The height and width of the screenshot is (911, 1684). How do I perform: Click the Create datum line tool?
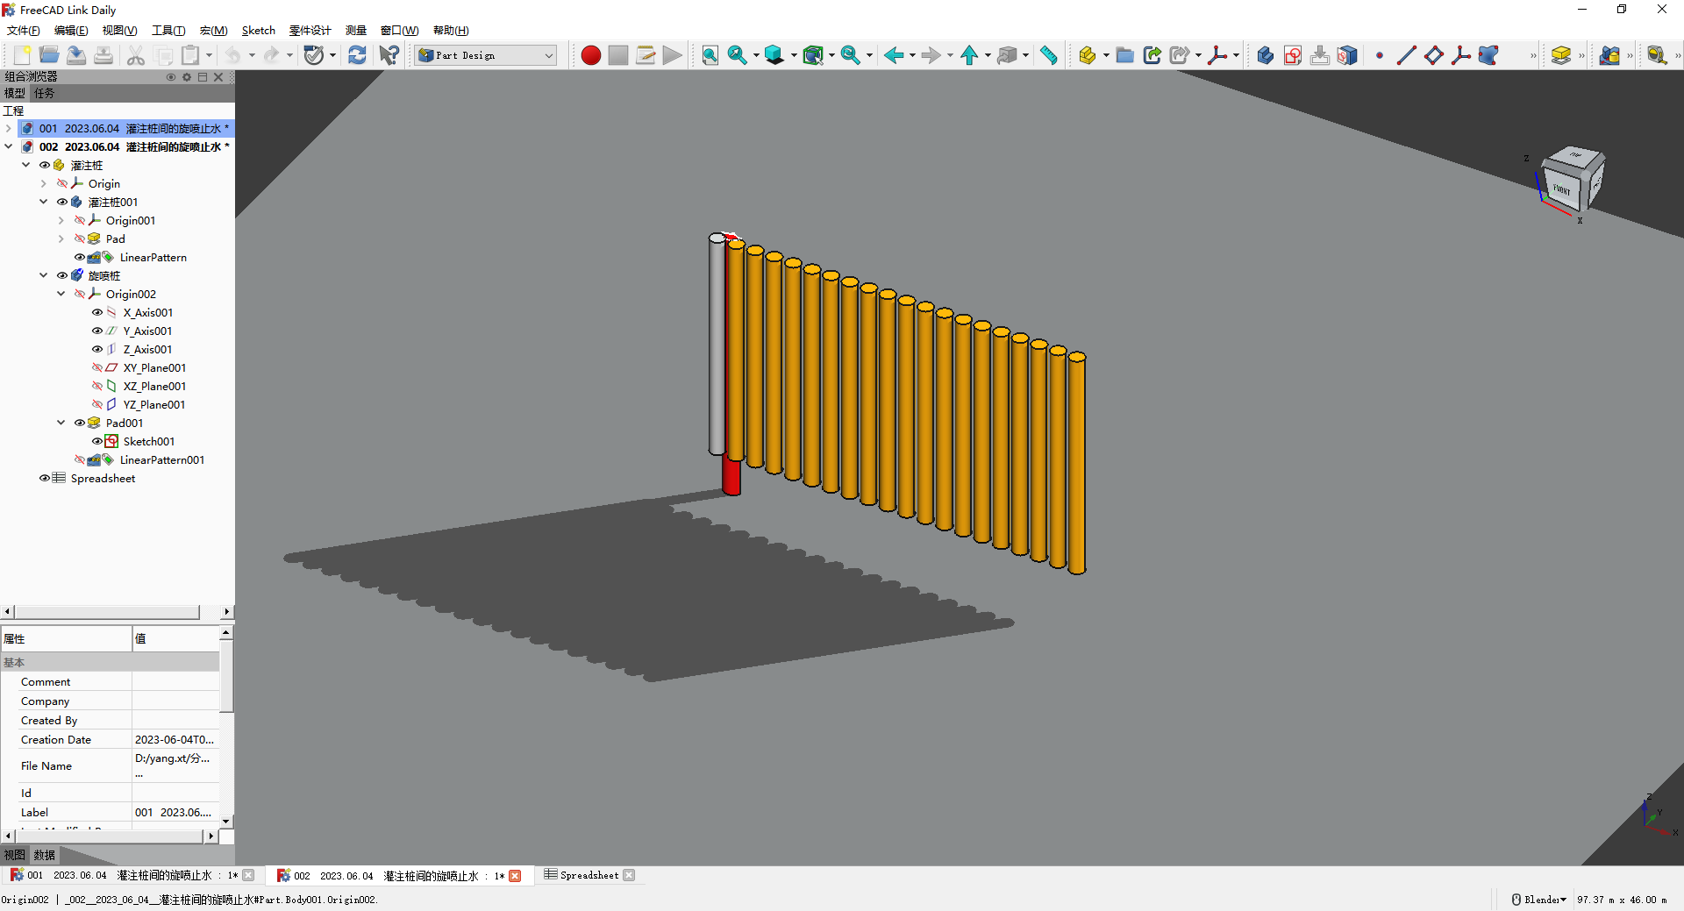tap(1406, 55)
